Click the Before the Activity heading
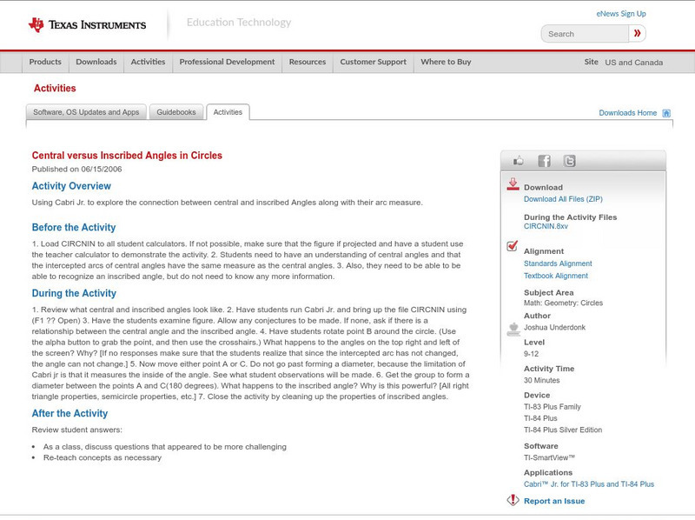The width and height of the screenshot is (695, 520). [x=74, y=228]
